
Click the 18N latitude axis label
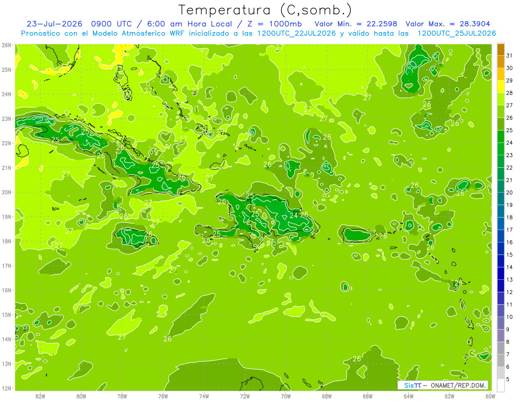coord(6,241)
